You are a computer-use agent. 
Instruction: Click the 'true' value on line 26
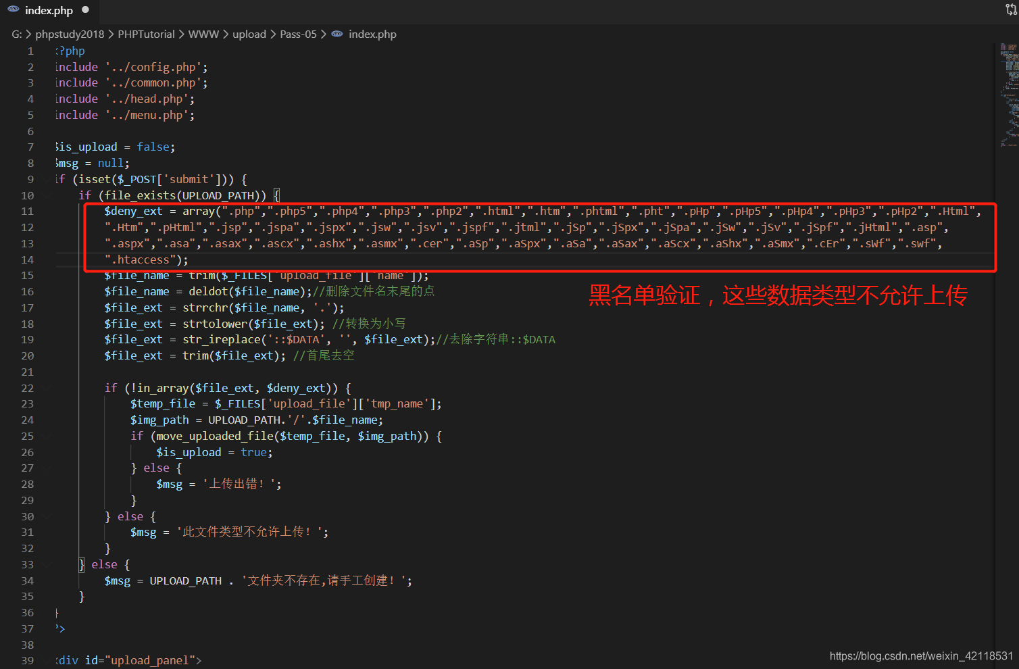pos(254,452)
